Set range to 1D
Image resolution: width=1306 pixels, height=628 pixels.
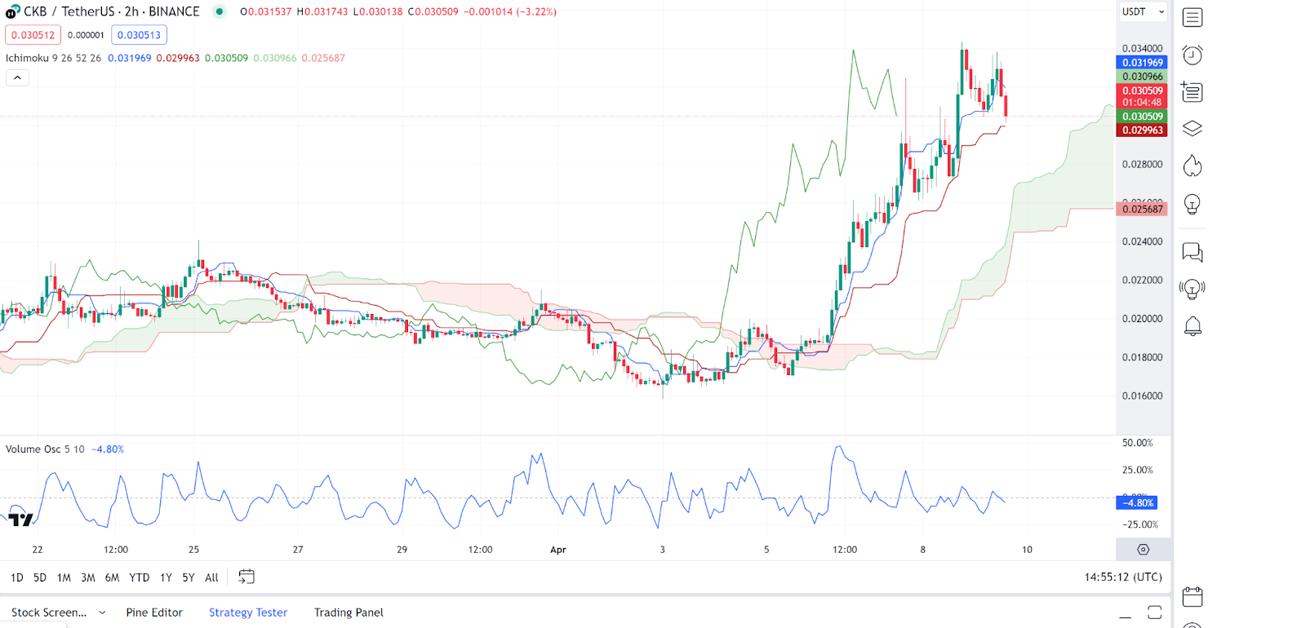click(17, 577)
